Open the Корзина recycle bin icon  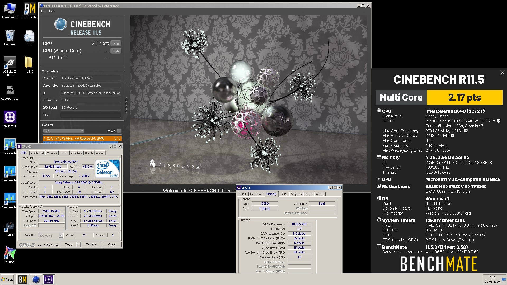[x=10, y=37]
